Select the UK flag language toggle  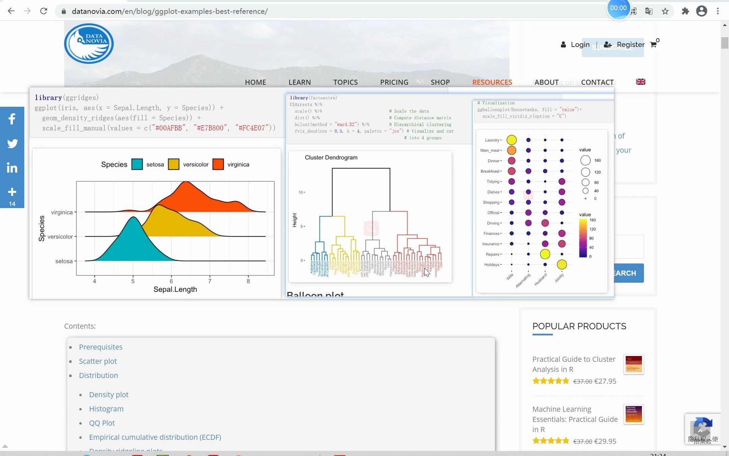pyautogui.click(x=641, y=81)
